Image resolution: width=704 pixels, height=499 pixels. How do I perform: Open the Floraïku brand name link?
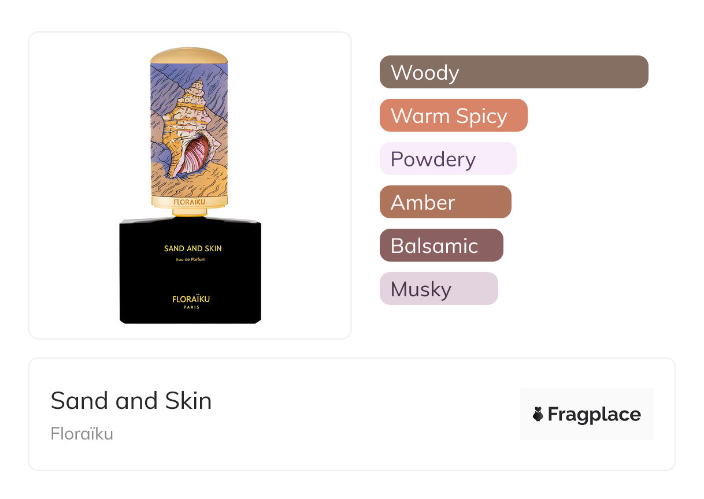(81, 433)
